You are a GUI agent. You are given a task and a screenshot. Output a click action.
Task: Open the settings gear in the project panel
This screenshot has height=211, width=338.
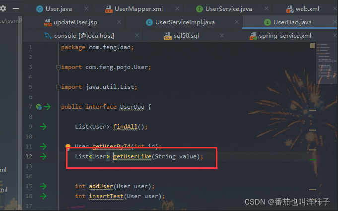pyautogui.click(x=3, y=8)
